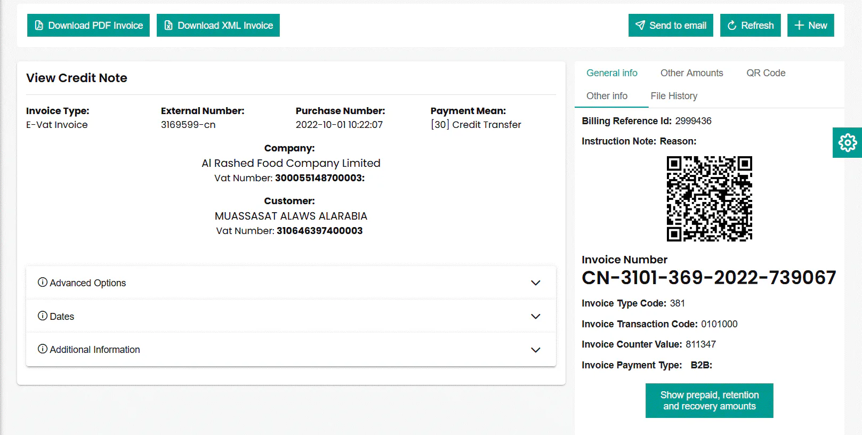Click the XML file icon on download button

(x=168, y=26)
